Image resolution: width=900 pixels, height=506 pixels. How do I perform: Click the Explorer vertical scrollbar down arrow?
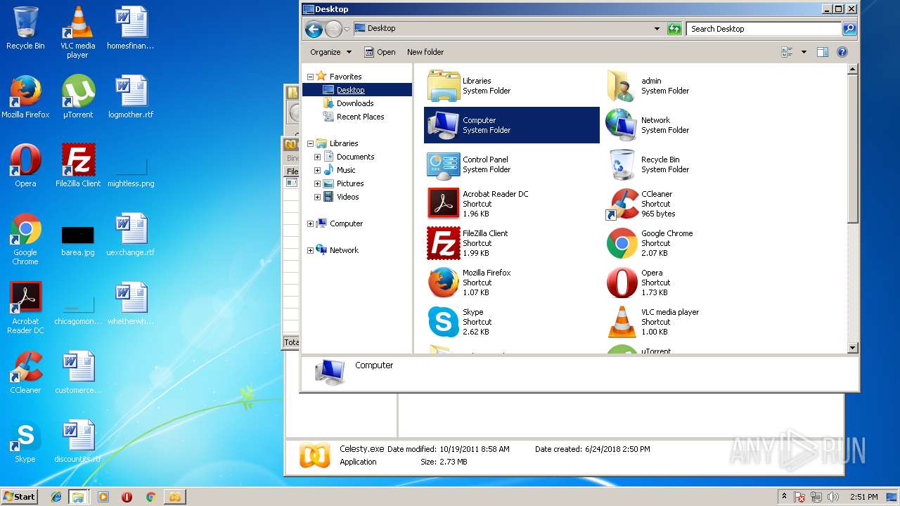[x=853, y=347]
